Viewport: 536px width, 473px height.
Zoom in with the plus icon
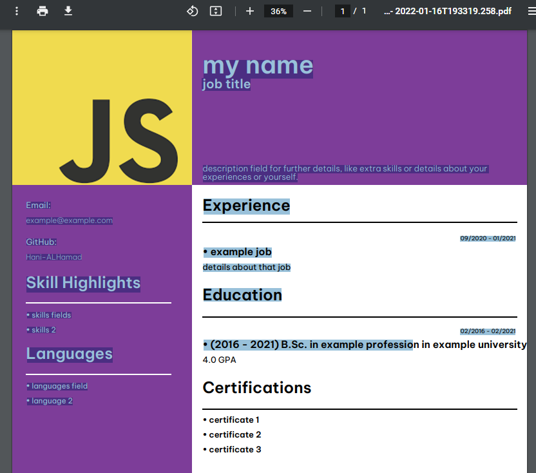[250, 12]
